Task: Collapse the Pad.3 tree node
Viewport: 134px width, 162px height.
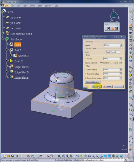Action: point(7,50)
